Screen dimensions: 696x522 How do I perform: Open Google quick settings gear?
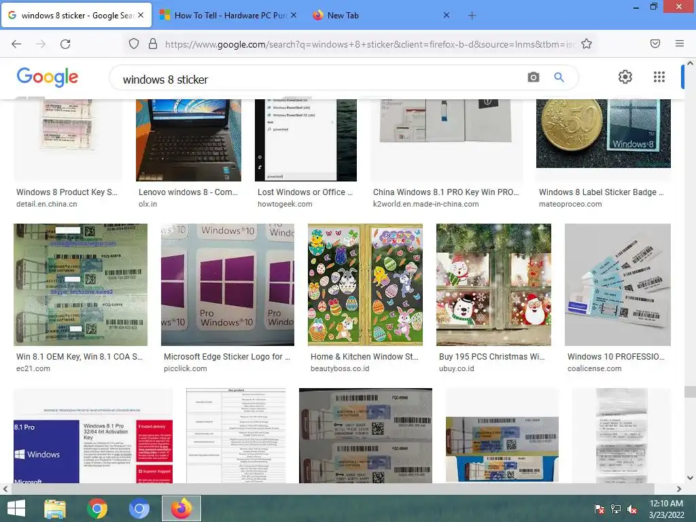coord(625,77)
